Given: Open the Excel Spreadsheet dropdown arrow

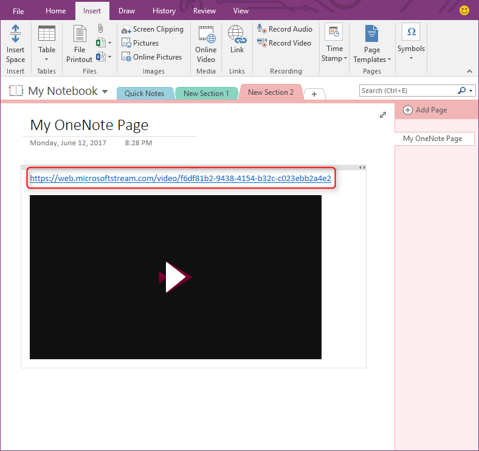Looking at the screenshot, I should pos(109,43).
